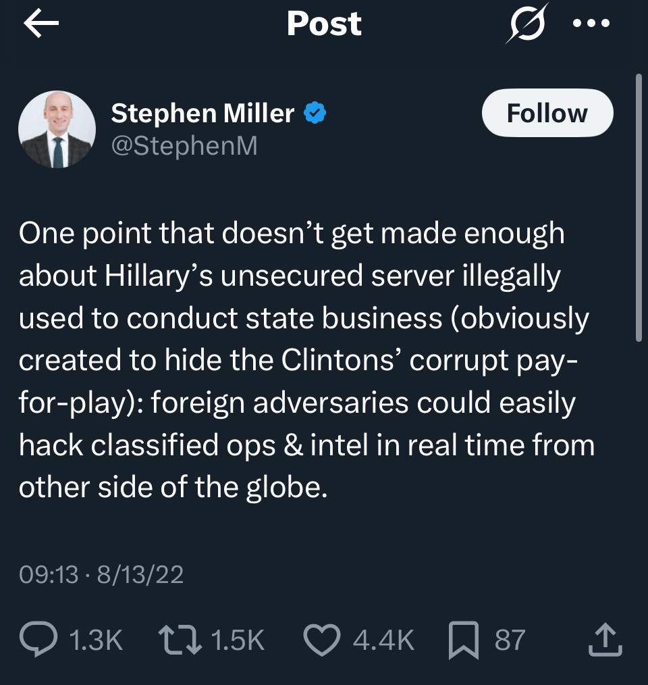Tap the 1.3K replies count
The width and height of the screenshot is (648, 685).
pos(97,640)
